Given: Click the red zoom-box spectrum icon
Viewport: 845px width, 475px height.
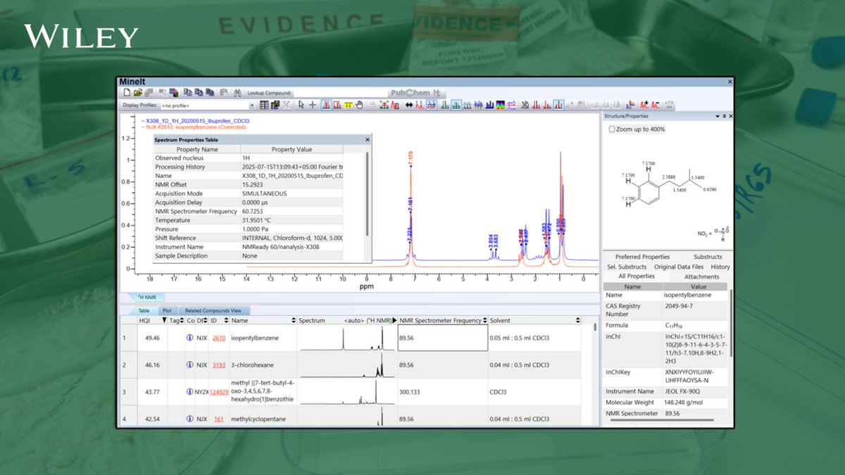Looking at the screenshot, I should pos(337,106).
